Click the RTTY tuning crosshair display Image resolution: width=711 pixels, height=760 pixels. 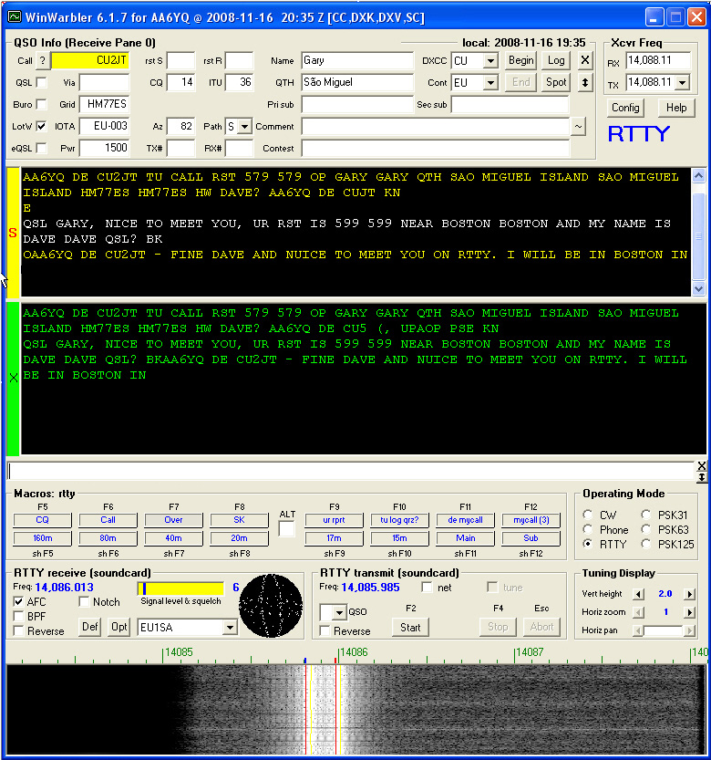271,603
